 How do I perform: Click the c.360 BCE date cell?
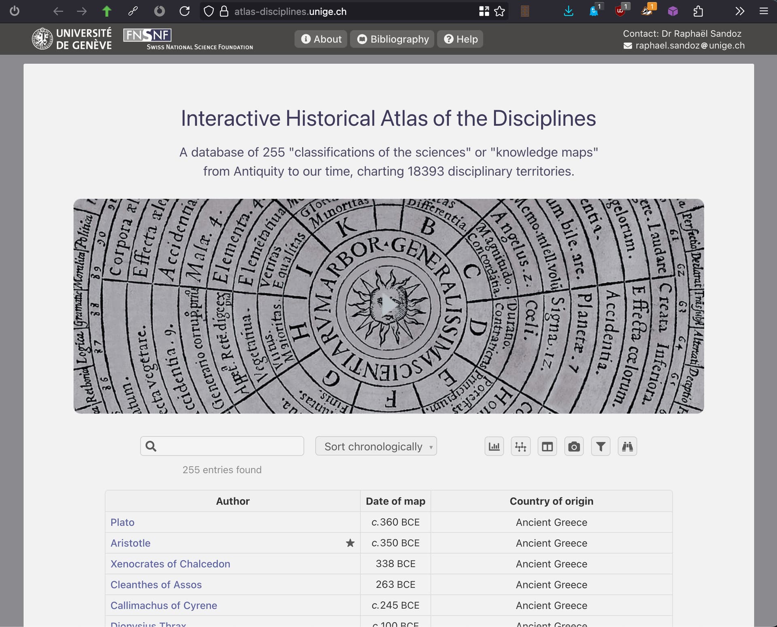(x=395, y=522)
